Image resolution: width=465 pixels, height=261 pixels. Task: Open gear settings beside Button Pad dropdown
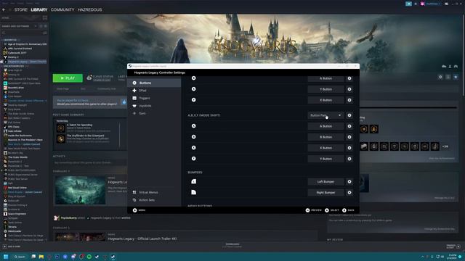pyautogui.click(x=349, y=115)
